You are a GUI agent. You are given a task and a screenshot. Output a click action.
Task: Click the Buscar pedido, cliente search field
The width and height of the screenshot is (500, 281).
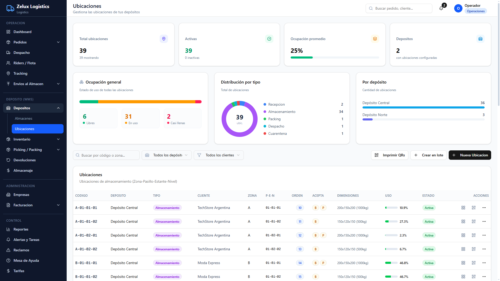399,8
